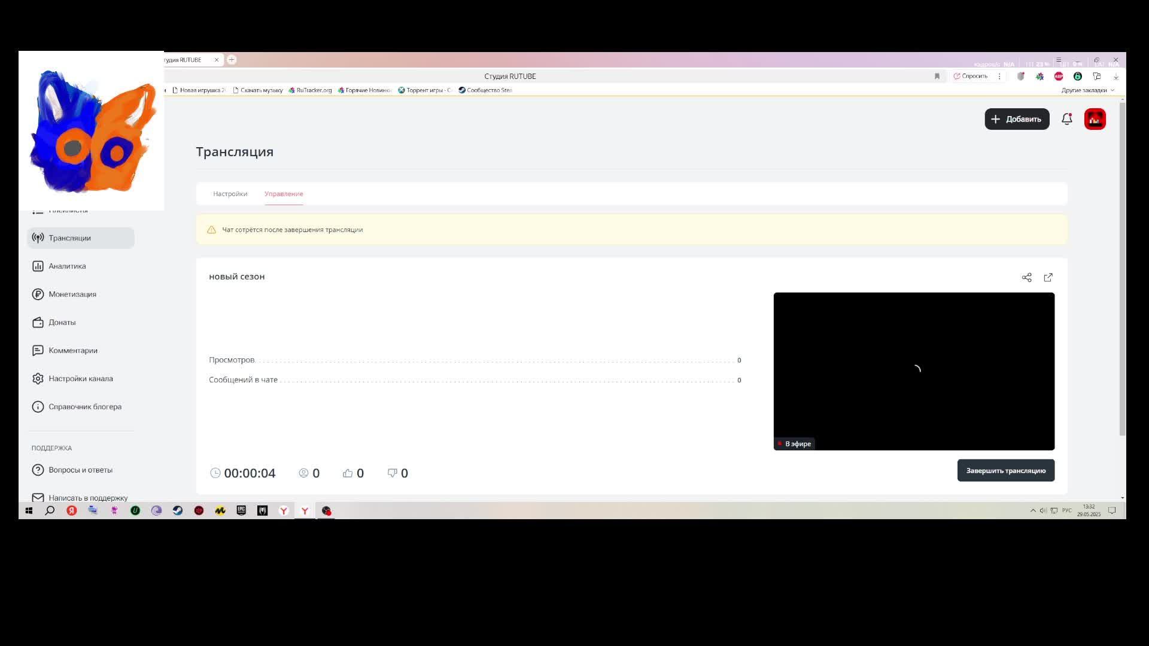The height and width of the screenshot is (646, 1149).
Task: Open Epic Games Launcher from taskbar
Action: (x=241, y=511)
